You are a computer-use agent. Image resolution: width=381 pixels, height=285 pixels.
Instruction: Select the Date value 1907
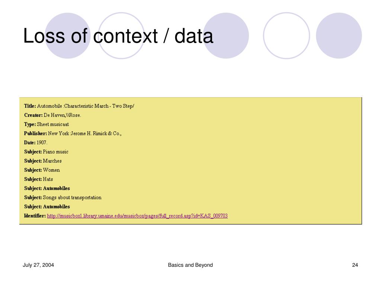tap(42, 142)
